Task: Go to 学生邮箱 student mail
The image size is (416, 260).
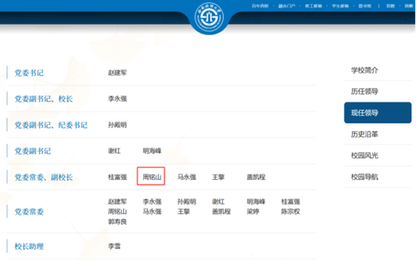Action: [x=340, y=6]
